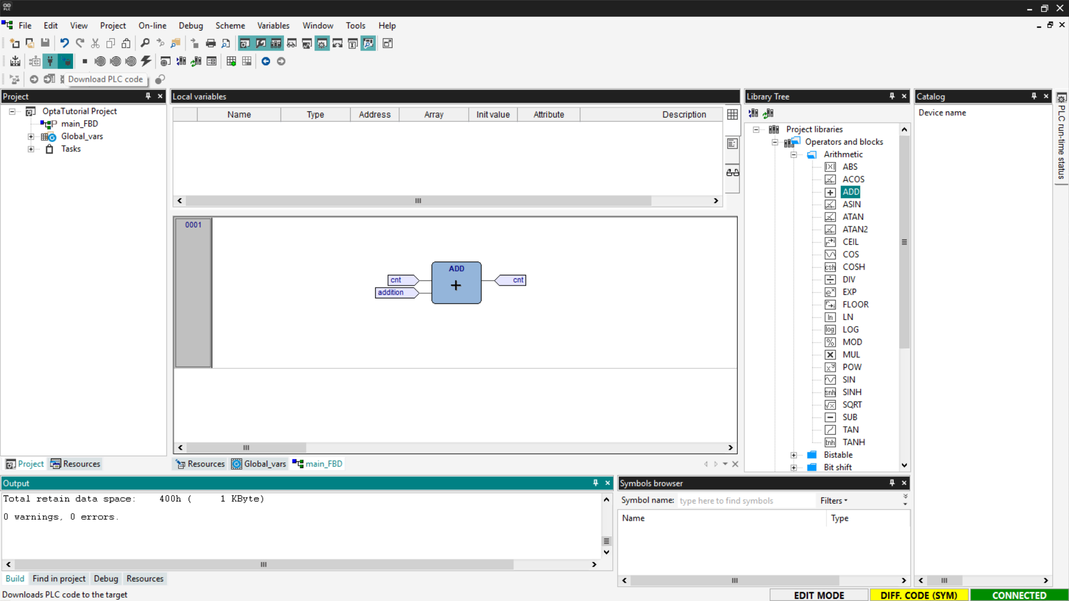Select the MUL block in Arithmetic list

(851, 354)
